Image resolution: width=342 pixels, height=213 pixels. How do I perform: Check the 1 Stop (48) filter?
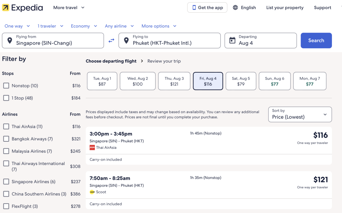(x=6, y=98)
